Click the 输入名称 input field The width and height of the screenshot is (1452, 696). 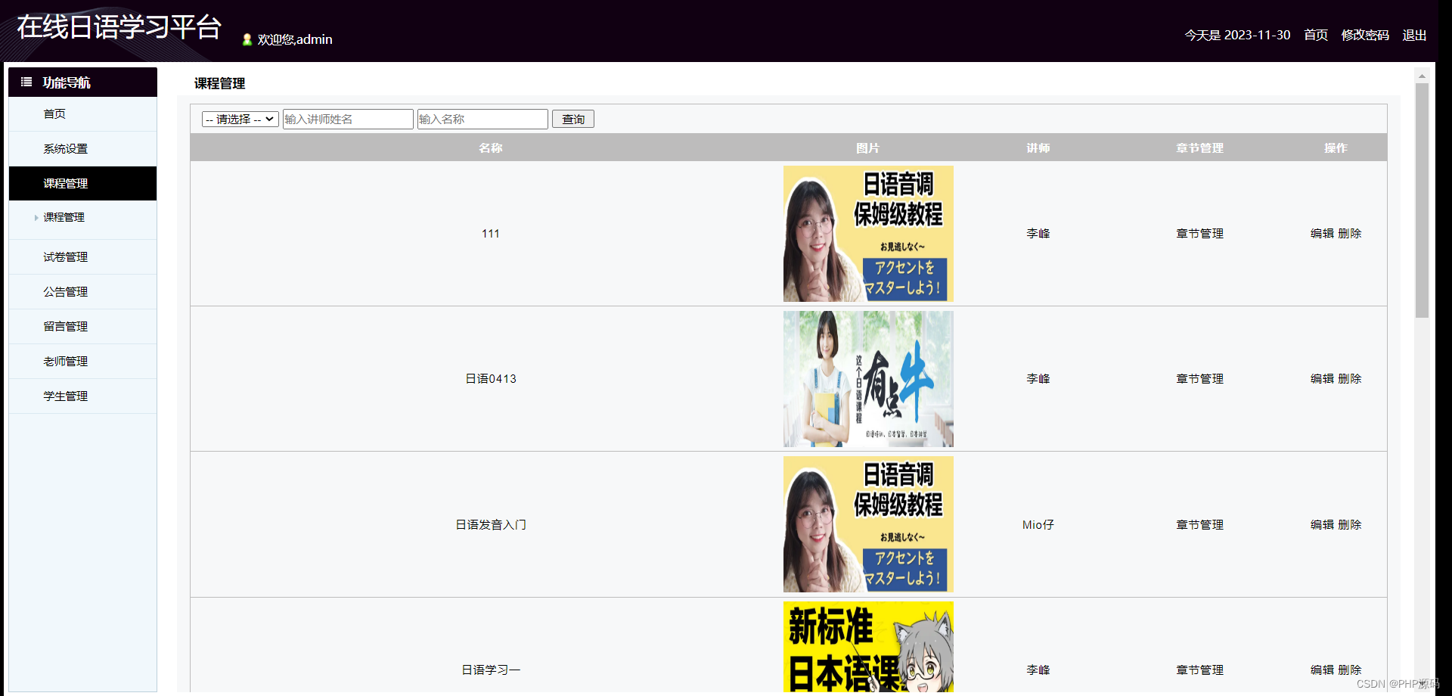click(x=482, y=119)
